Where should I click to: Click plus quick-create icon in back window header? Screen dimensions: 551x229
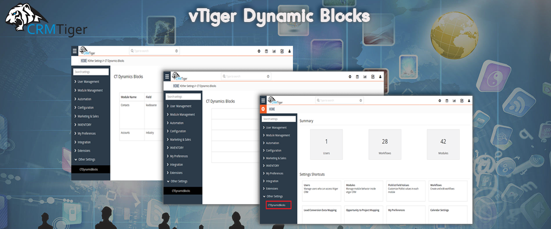[x=259, y=51]
